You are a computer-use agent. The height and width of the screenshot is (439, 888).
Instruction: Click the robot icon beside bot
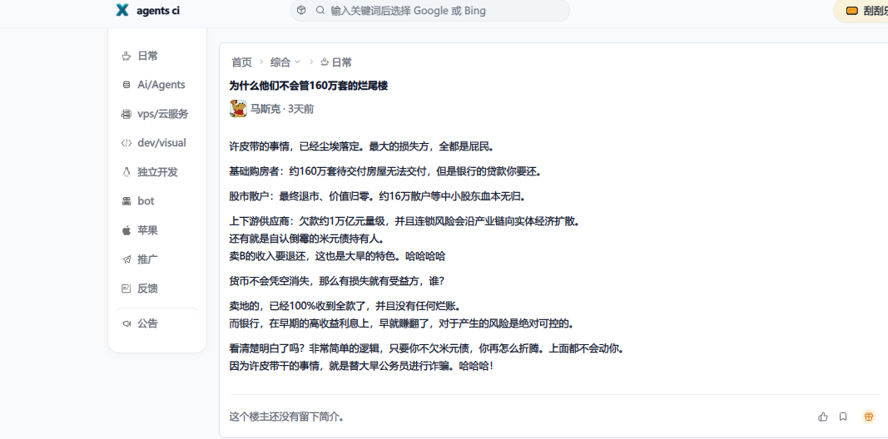tap(127, 201)
